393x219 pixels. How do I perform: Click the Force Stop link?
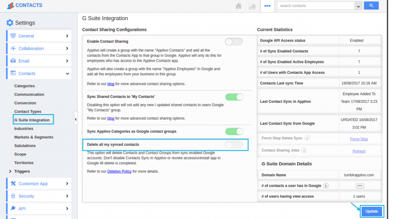359,139
